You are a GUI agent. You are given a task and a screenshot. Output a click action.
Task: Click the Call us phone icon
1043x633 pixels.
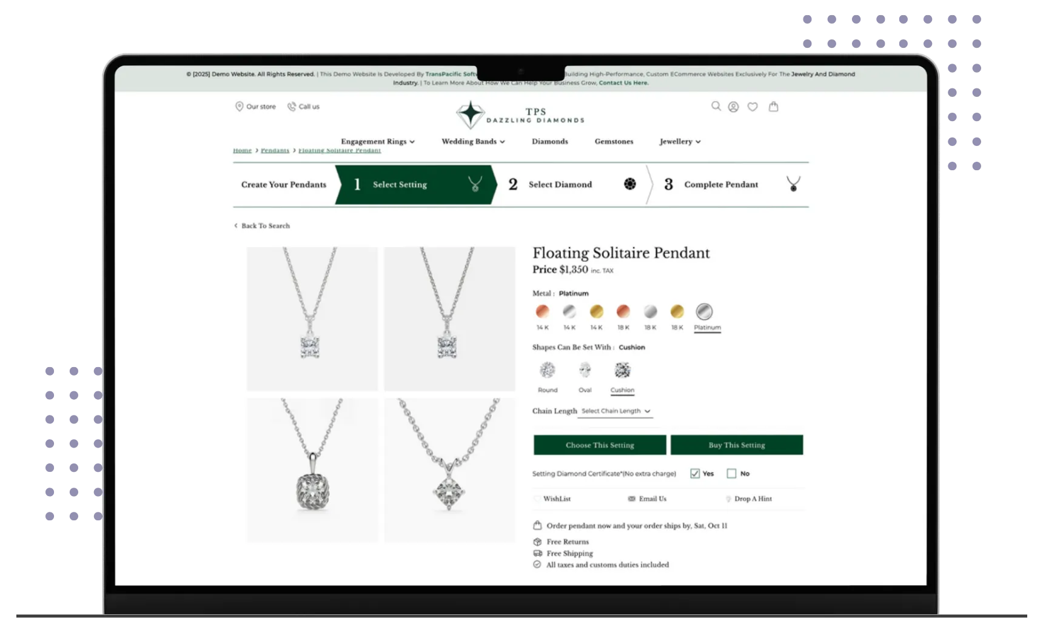[292, 106]
